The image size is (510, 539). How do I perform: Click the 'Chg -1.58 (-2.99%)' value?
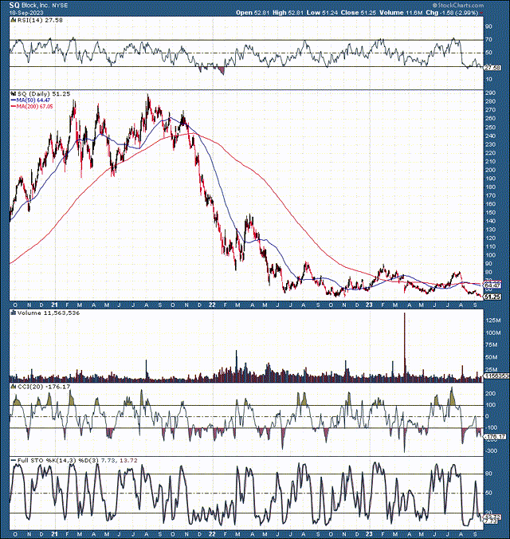(452, 13)
